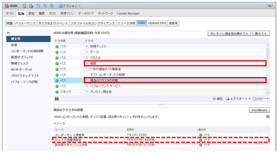Click the gear icon beside アクション

point(61,6)
